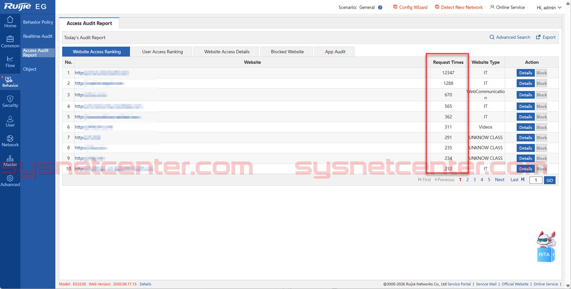Open the Flow section from the sidebar
The width and height of the screenshot is (571, 289).
(x=10, y=60)
